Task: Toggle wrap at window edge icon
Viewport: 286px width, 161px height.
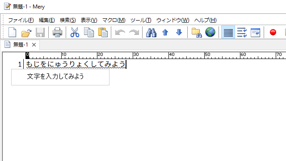Action: (255, 33)
